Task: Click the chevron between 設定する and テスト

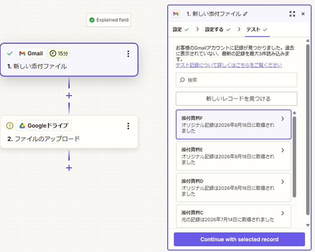Action: [x=239, y=29]
